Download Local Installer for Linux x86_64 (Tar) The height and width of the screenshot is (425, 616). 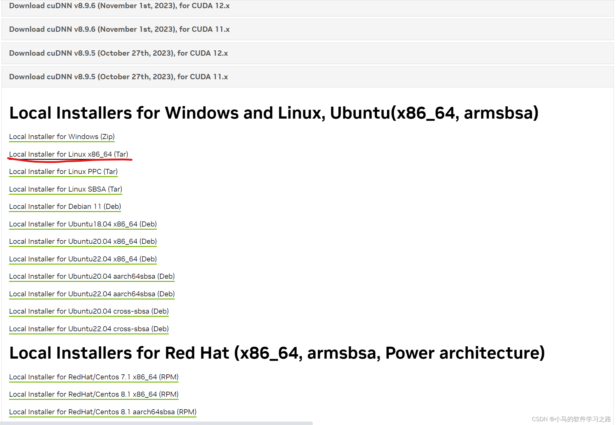coord(68,154)
